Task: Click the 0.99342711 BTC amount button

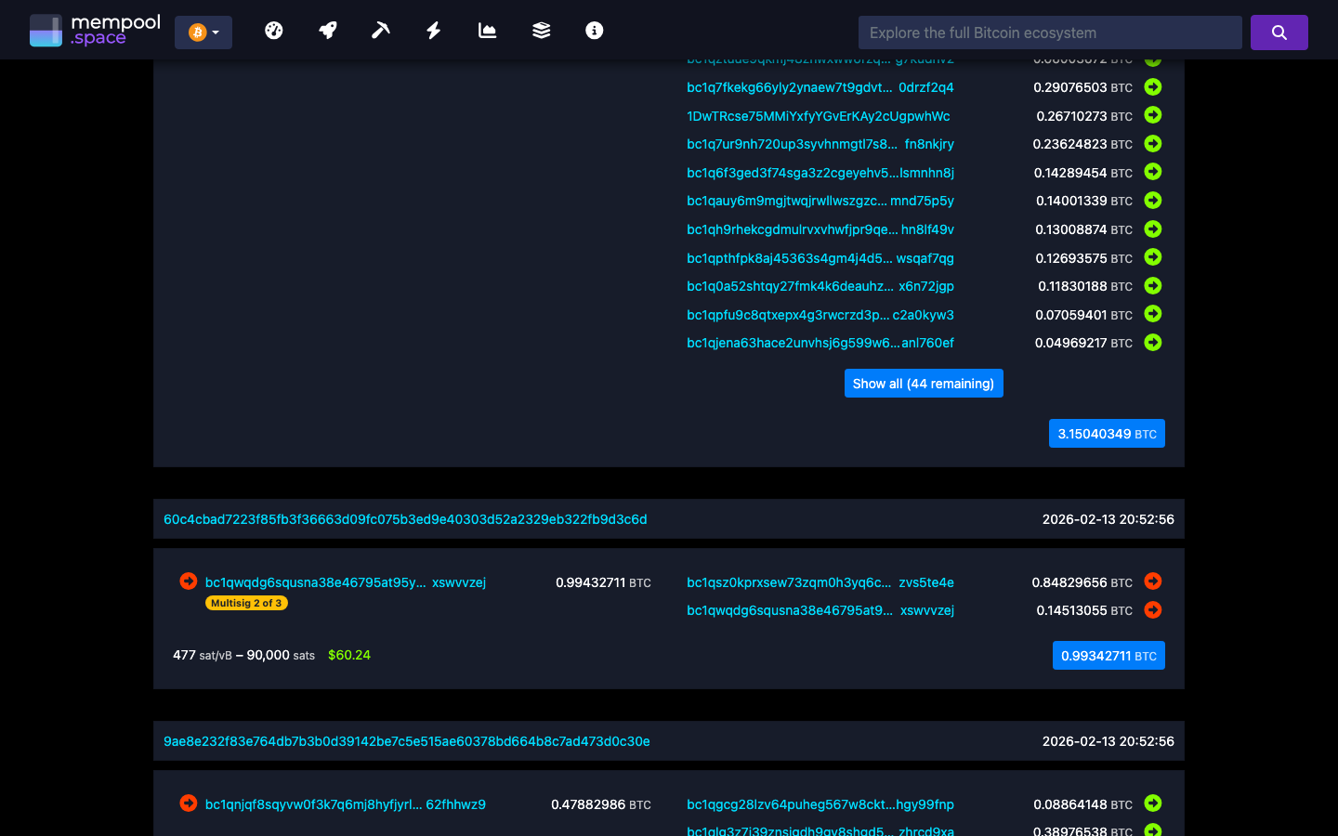Action: [x=1108, y=655]
